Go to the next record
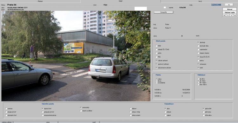The image size is (238, 123). [x=231, y=15]
